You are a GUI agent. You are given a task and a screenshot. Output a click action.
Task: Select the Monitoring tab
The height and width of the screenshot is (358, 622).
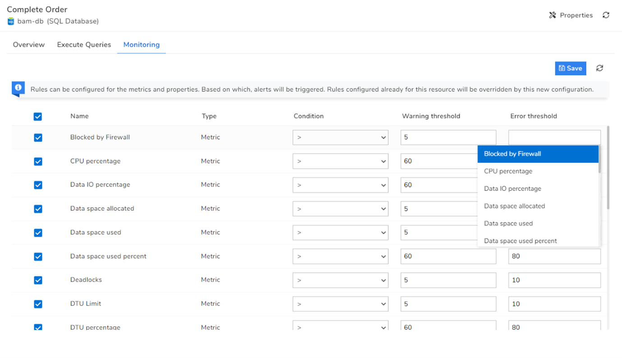click(142, 45)
